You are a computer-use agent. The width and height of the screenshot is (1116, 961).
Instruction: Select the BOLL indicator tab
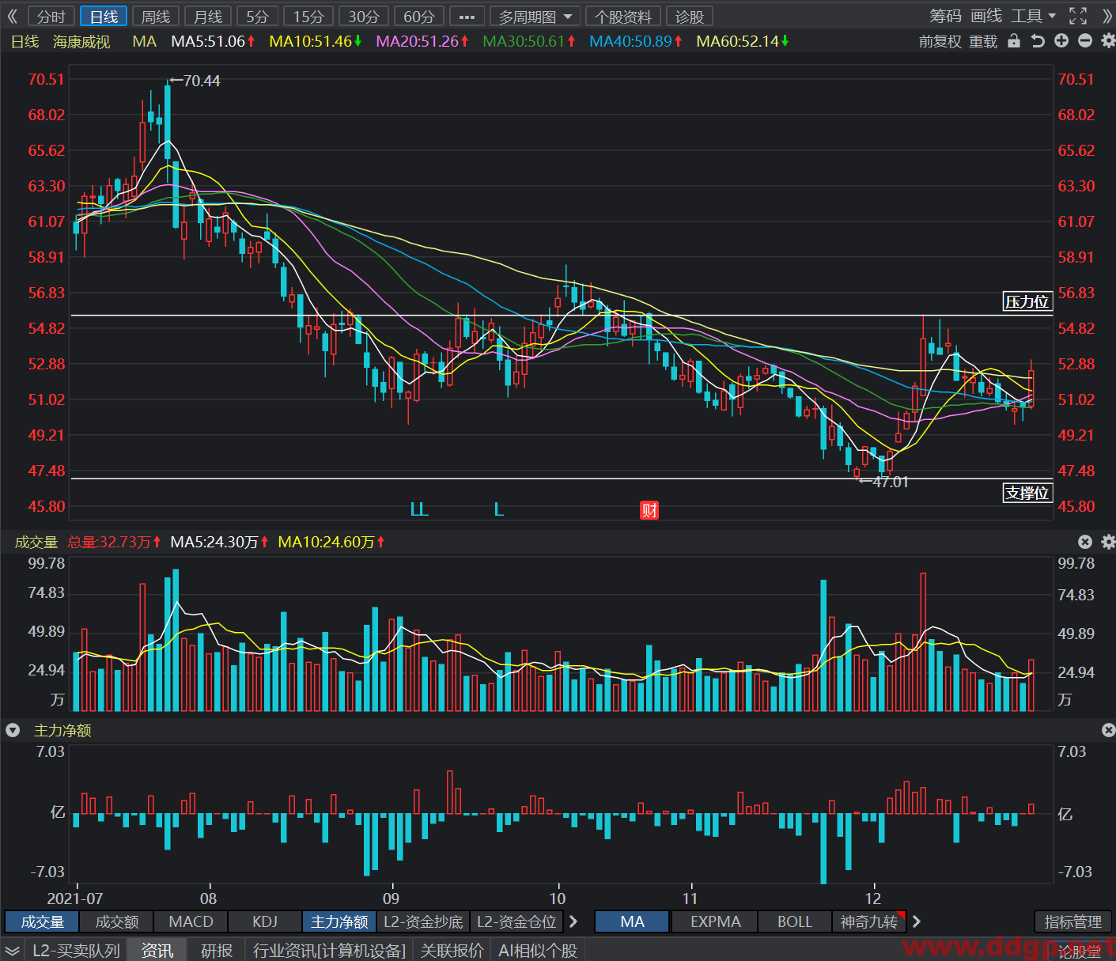point(795,921)
